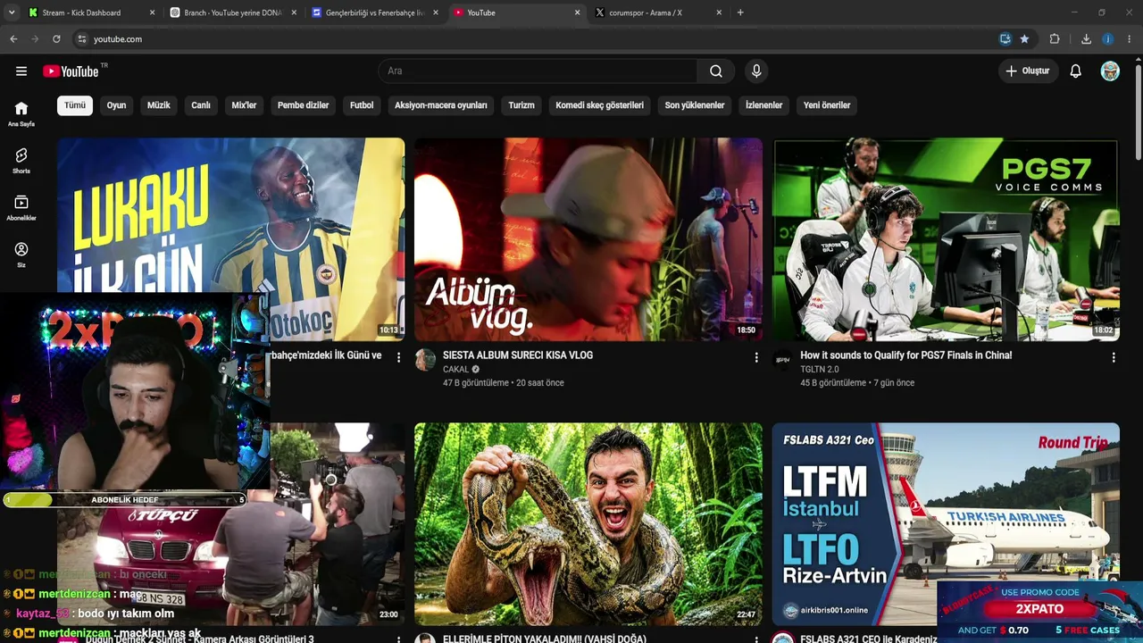The height and width of the screenshot is (643, 1143).
Task: Open a new browser tab
Action: (x=740, y=13)
